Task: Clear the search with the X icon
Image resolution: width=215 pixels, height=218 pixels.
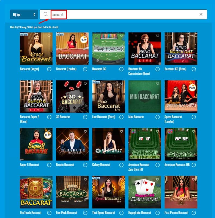Action: coord(201,14)
